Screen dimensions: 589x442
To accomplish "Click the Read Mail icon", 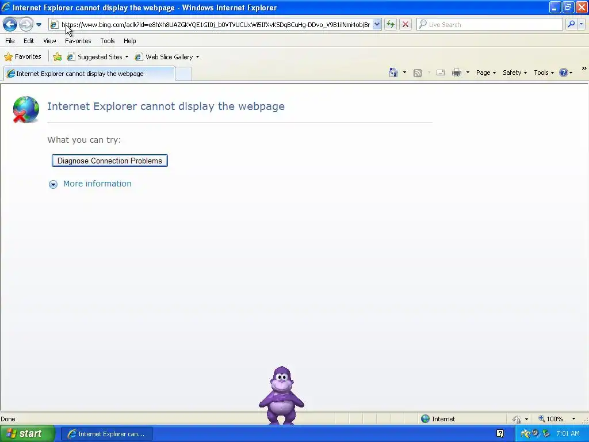I will coord(441,73).
